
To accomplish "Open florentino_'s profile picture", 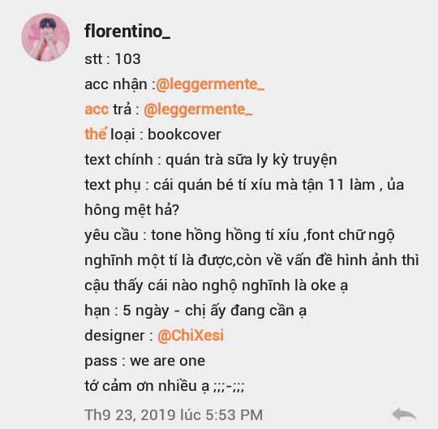I will coord(45,37).
